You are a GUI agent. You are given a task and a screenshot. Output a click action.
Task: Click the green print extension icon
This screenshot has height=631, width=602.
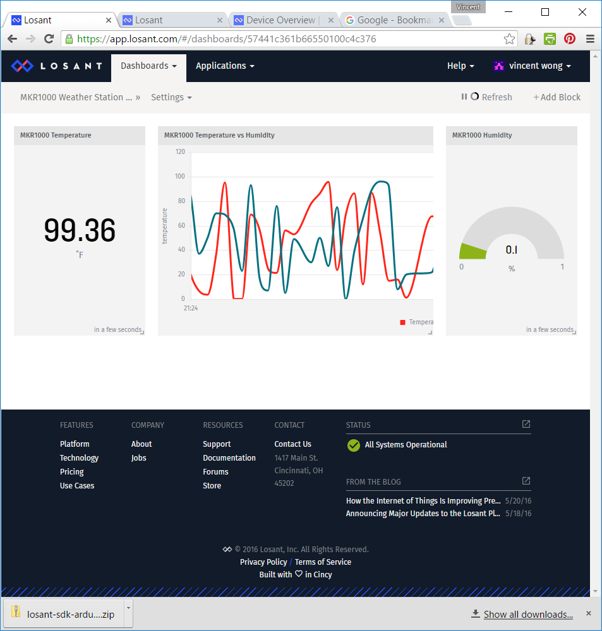pos(550,38)
